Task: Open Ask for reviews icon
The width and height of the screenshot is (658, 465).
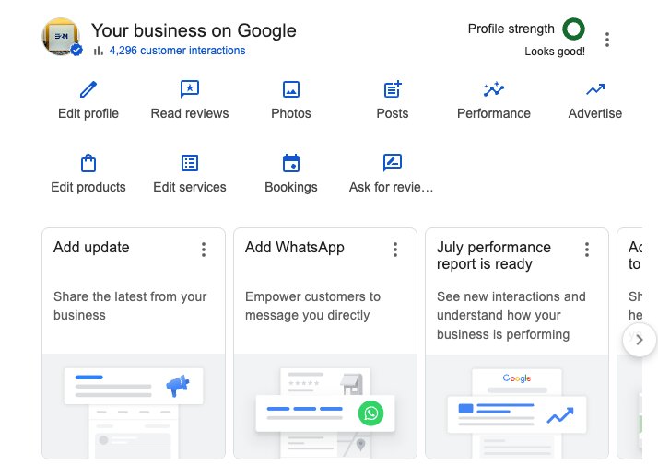Action: tap(393, 163)
